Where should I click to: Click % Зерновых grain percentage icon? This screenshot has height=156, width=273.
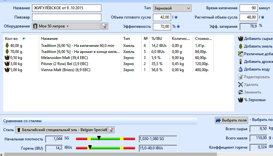click(241, 100)
